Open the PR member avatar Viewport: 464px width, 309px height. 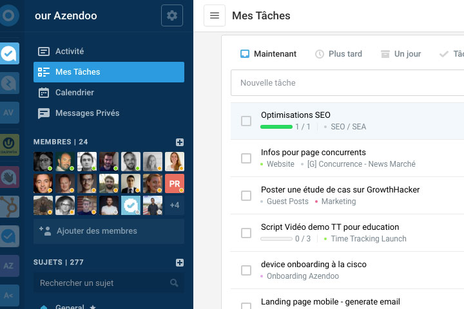(175, 183)
